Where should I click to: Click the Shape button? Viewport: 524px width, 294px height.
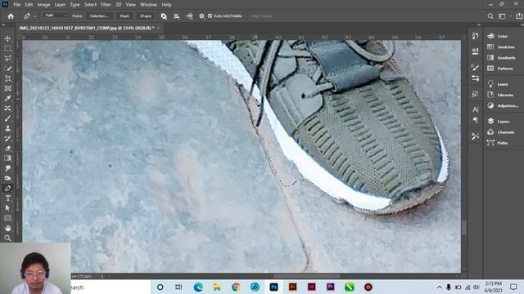pyautogui.click(x=146, y=16)
